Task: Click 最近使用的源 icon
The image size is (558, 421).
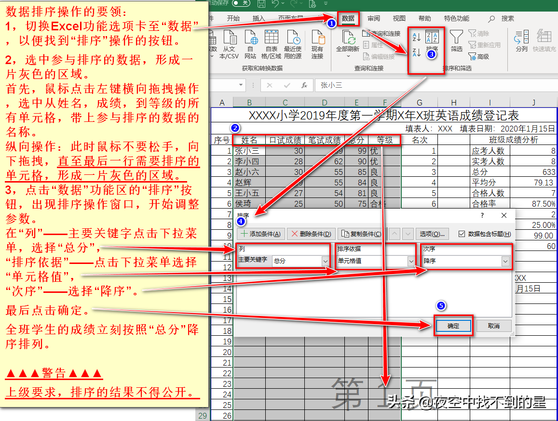Action: click(x=293, y=44)
